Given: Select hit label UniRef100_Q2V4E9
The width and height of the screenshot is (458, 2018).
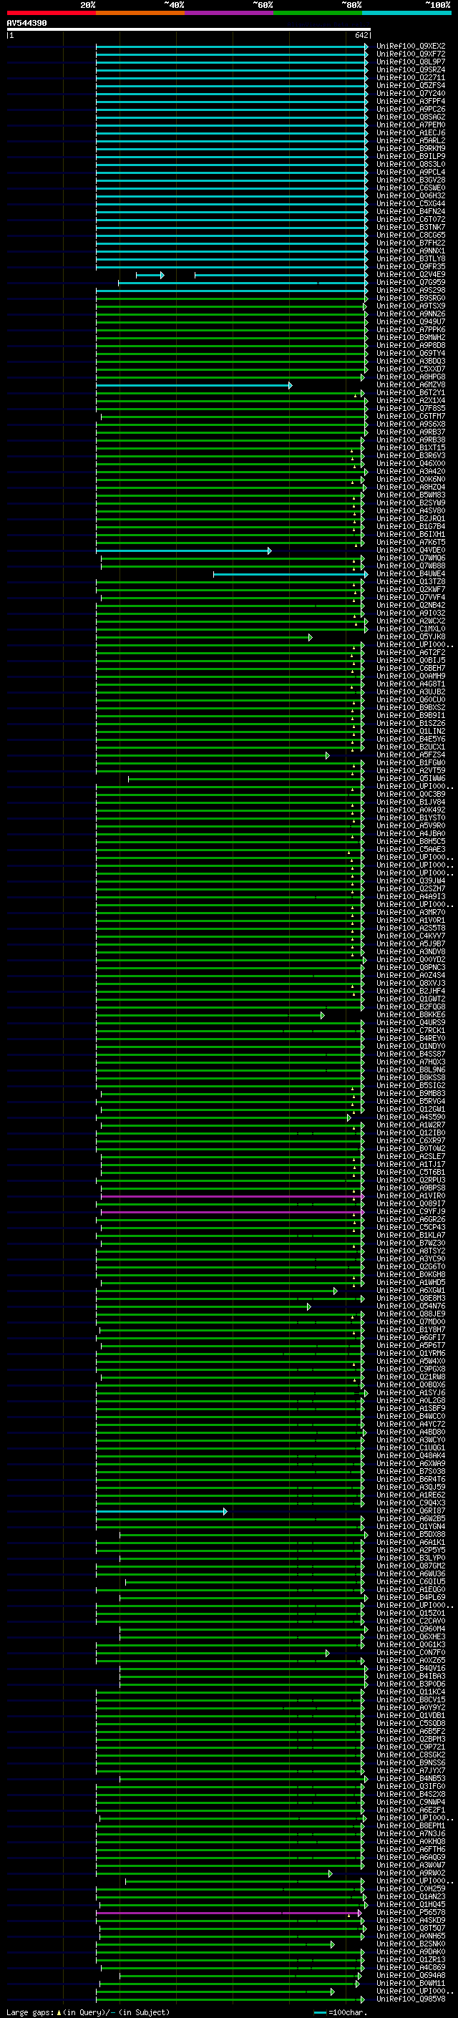Looking at the screenshot, I should [411, 274].
